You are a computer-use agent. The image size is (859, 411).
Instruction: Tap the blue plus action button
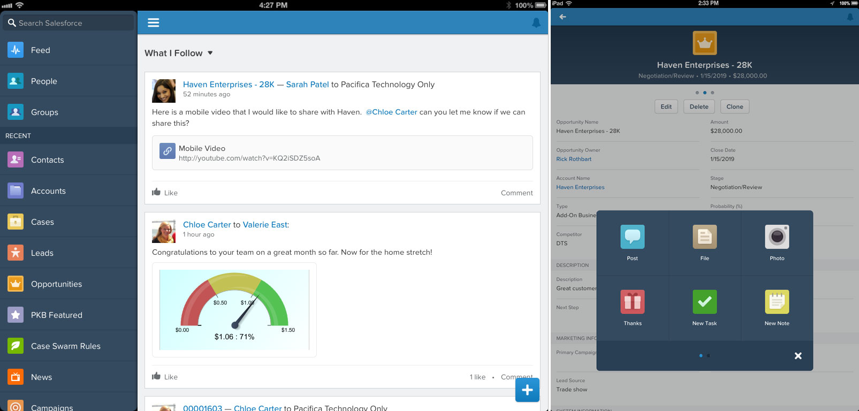pyautogui.click(x=527, y=390)
